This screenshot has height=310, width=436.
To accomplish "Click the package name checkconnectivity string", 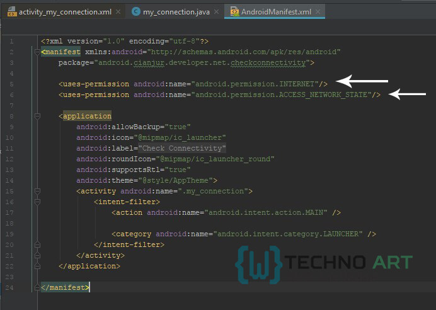I will pyautogui.click(x=268, y=63).
